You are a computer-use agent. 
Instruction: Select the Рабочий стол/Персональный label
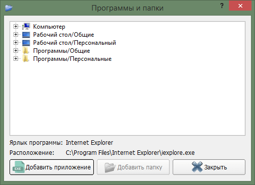74,43
